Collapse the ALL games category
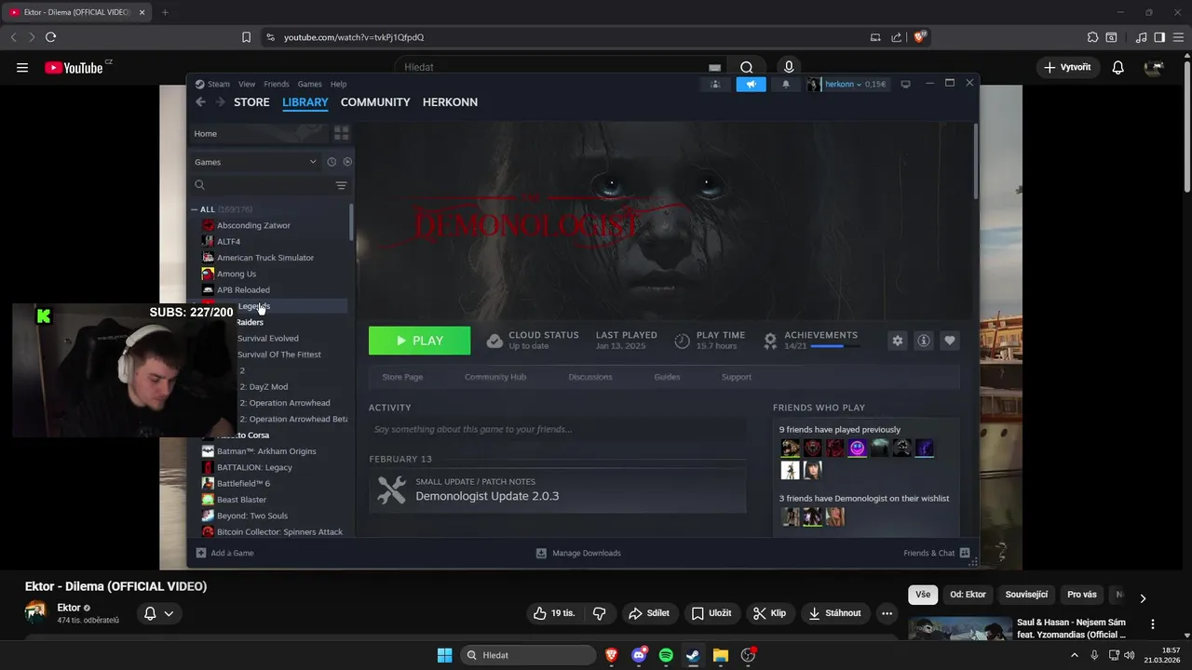The width and height of the screenshot is (1192, 670). pyautogui.click(x=195, y=209)
